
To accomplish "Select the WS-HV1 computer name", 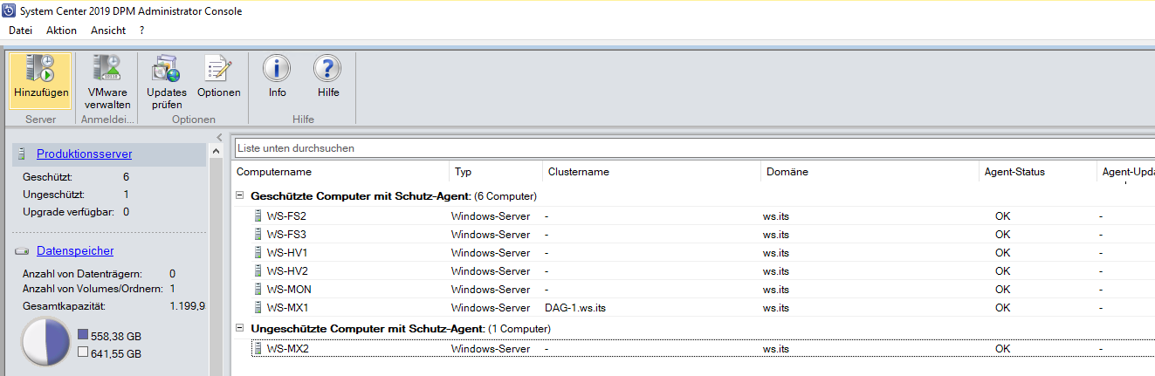I will click(x=288, y=253).
